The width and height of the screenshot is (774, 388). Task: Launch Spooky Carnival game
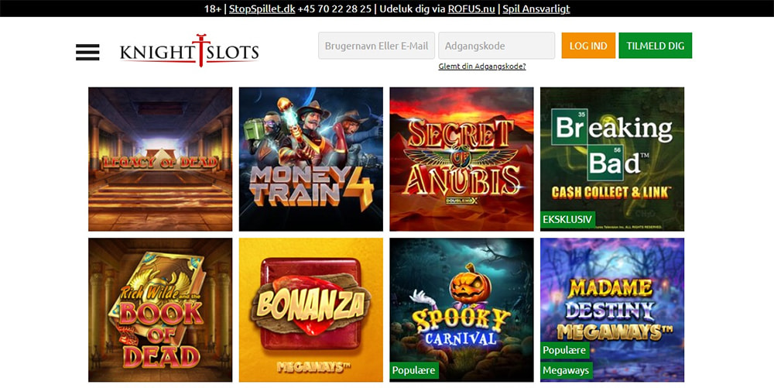tap(461, 310)
